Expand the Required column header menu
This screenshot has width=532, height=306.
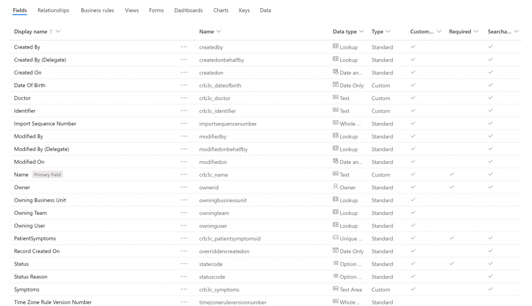pos(475,32)
